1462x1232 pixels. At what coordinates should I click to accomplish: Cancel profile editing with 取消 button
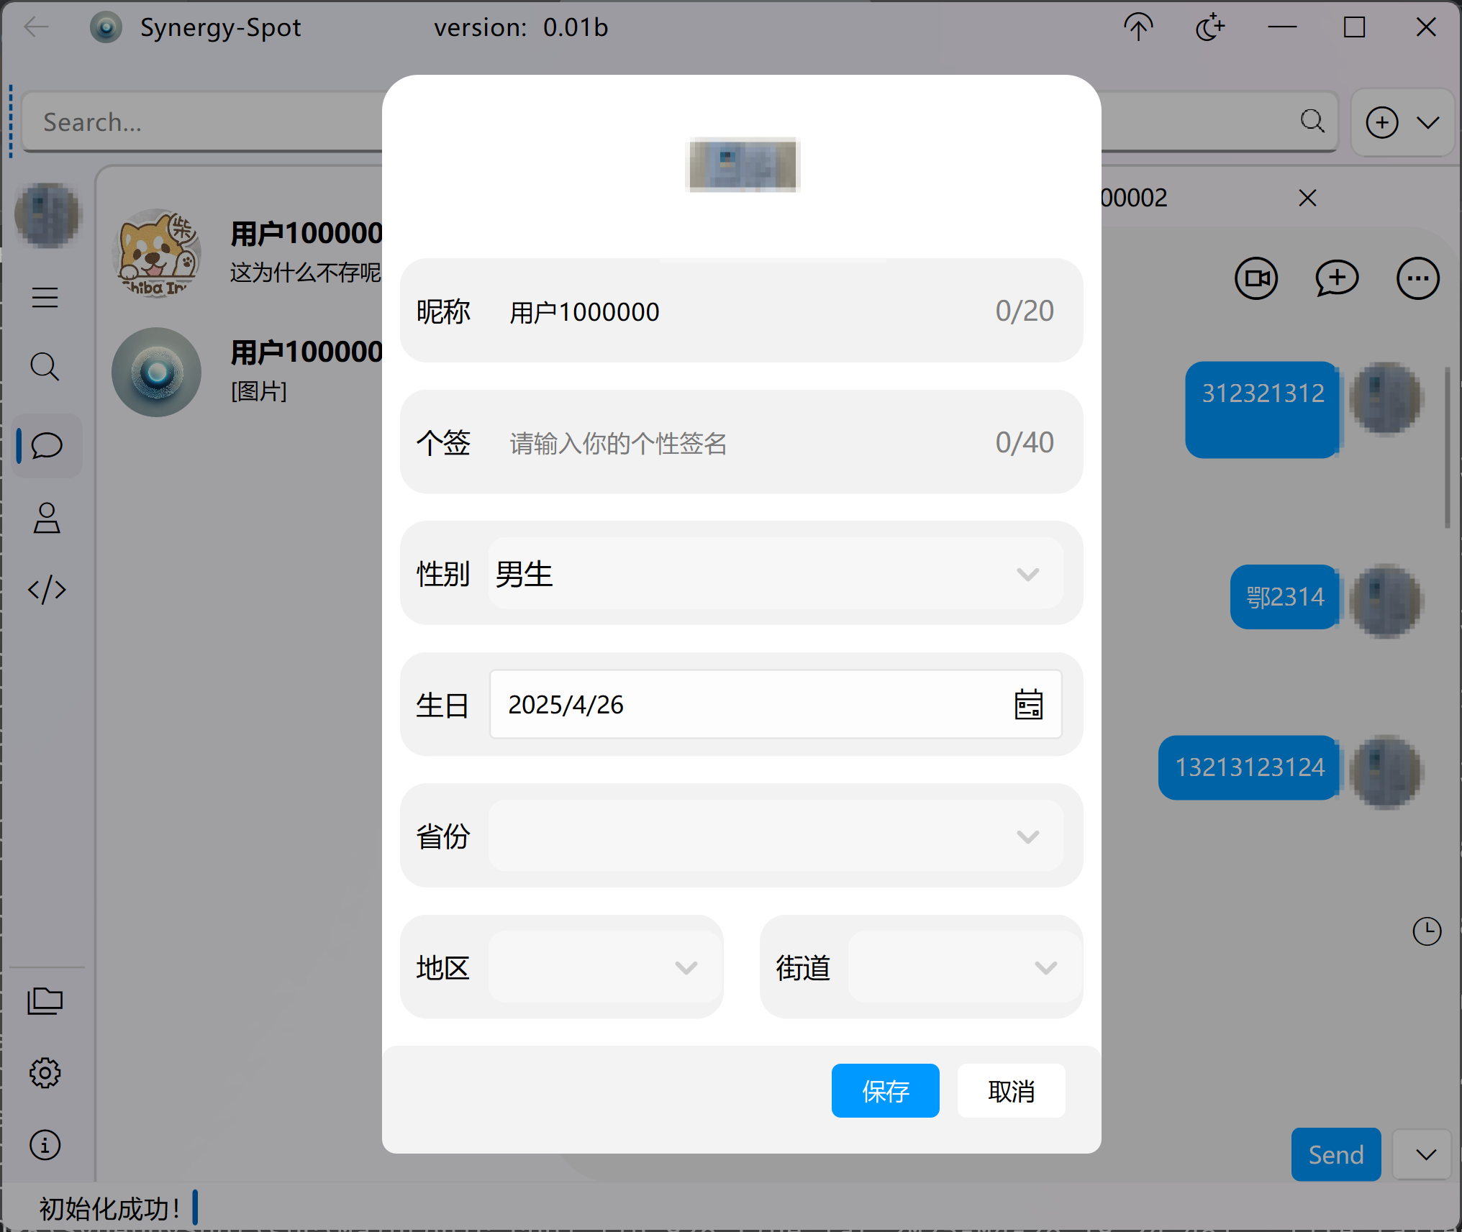point(1011,1090)
